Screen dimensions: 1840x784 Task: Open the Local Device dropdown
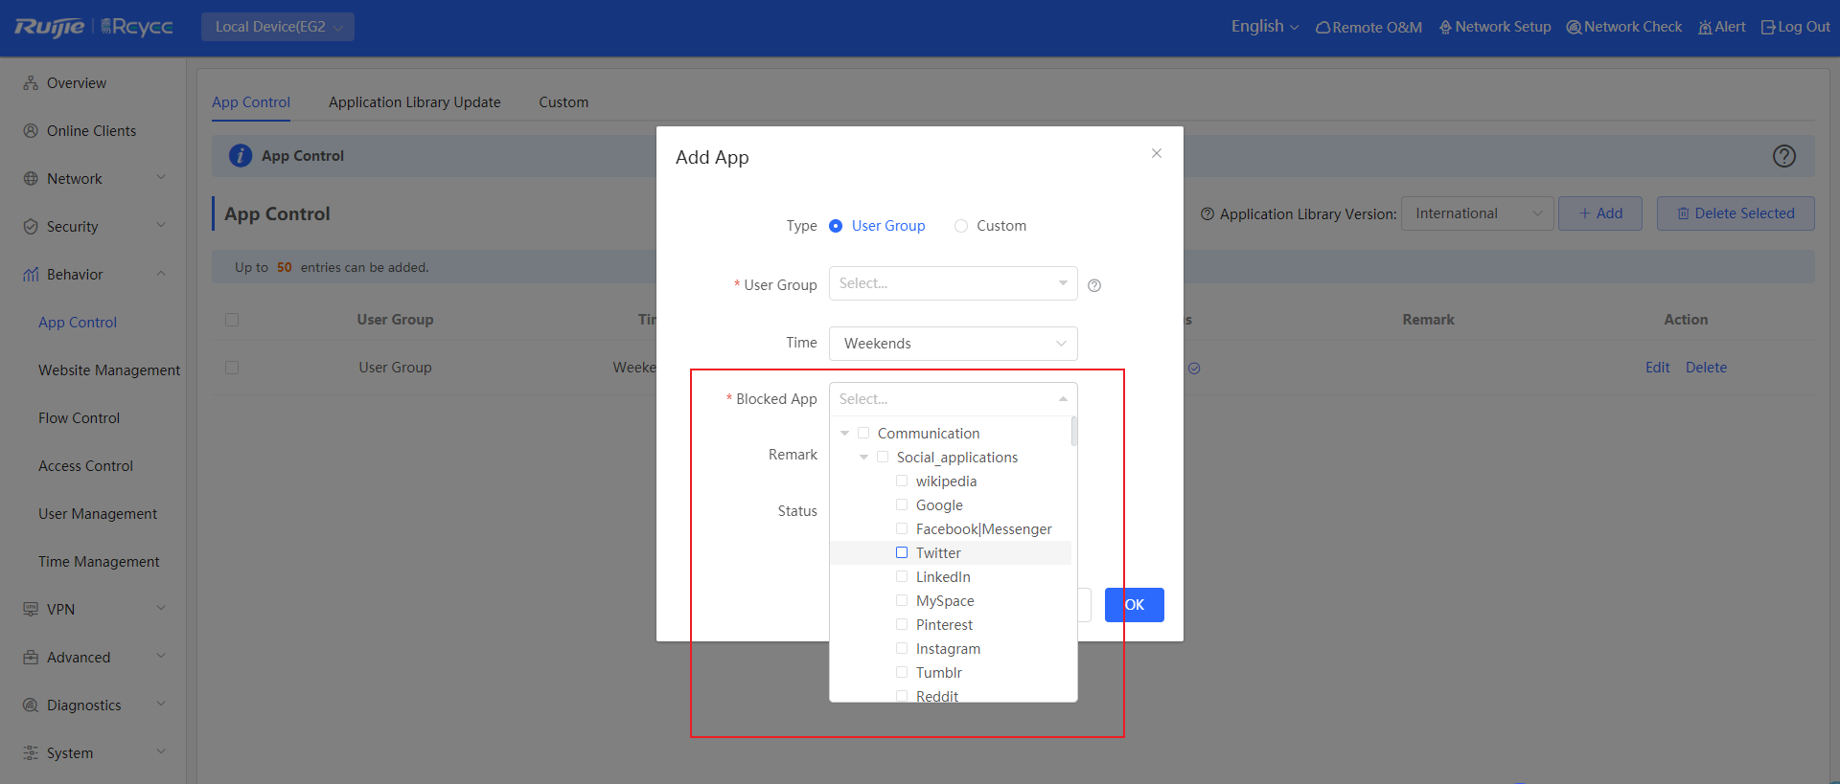pyautogui.click(x=278, y=27)
